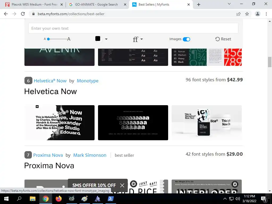Open the notification center icon
Viewport: 272px width, 204px height.
point(263,199)
